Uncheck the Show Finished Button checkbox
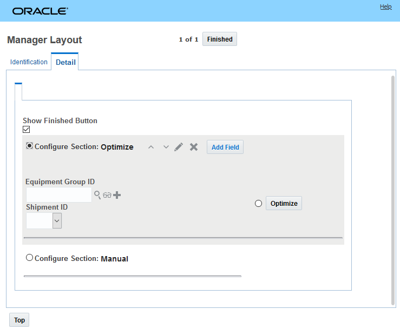The width and height of the screenshot is (400, 329). [27, 130]
